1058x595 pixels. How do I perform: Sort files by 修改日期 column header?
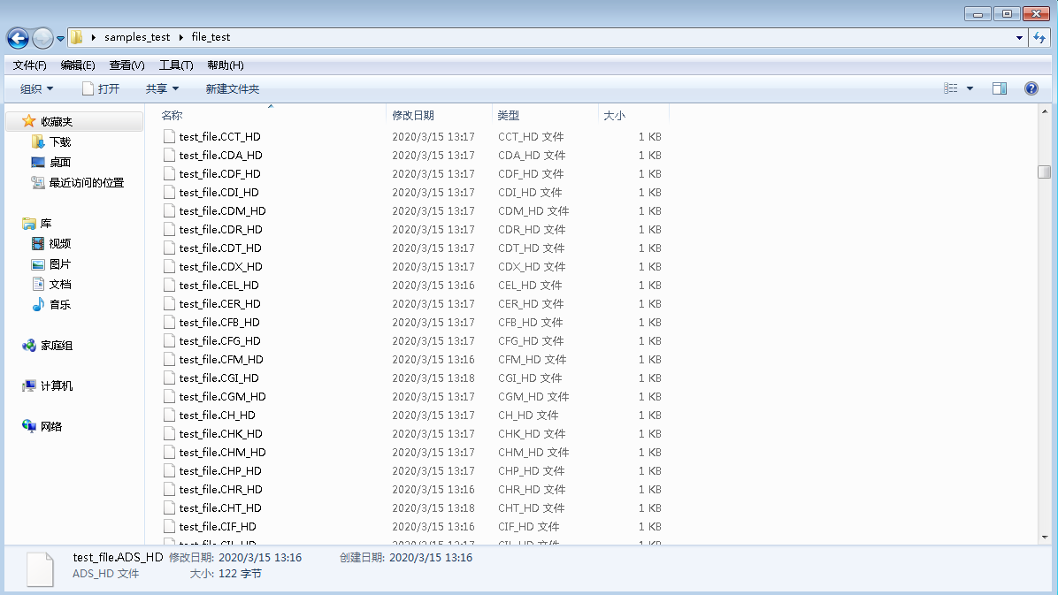(x=413, y=116)
